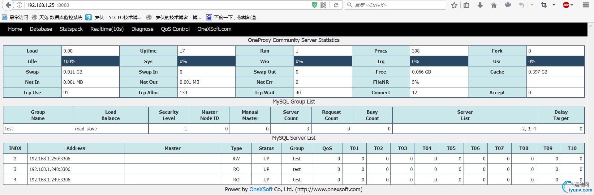This screenshot has height=195, width=594.
Task: Open the hamburger browser menu
Action: [x=586, y=5]
